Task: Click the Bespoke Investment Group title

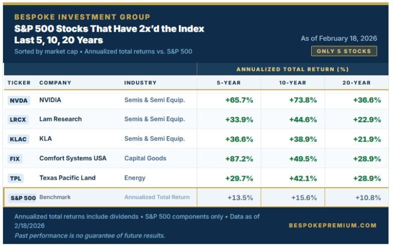Action: [82, 17]
